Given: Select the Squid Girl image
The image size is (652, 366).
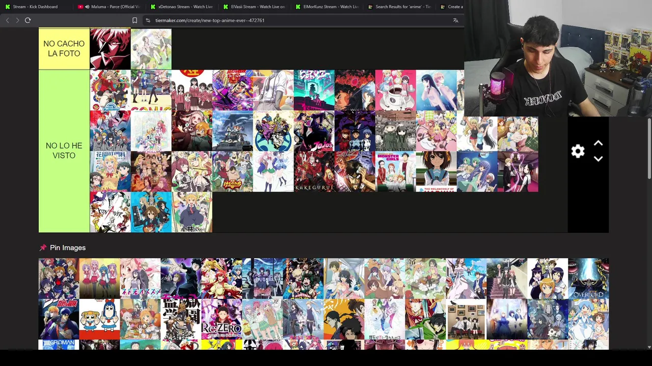Looking at the screenshot, I should coord(588,319).
